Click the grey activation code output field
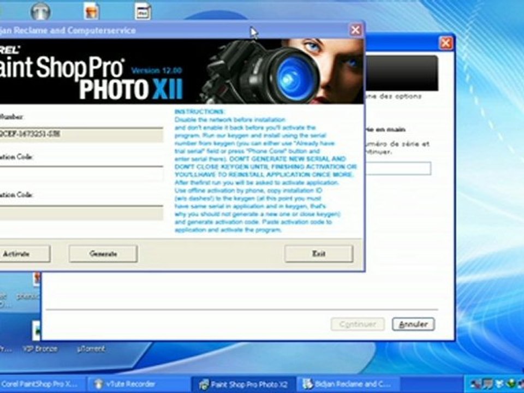The width and height of the screenshot is (524, 393). pos(81,212)
